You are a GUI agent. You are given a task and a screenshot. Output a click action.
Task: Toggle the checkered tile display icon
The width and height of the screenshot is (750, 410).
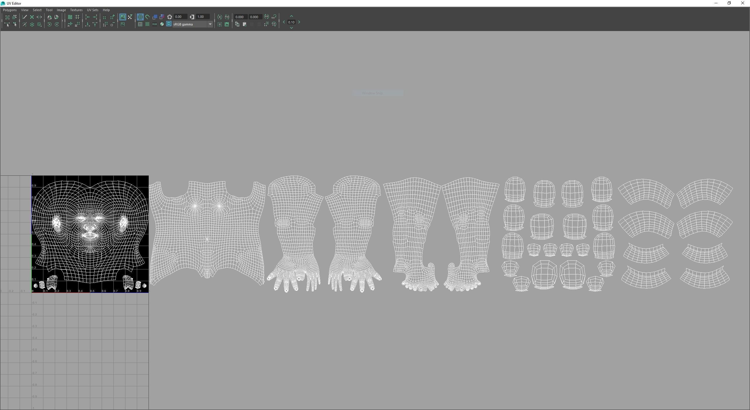pyautogui.click(x=147, y=25)
